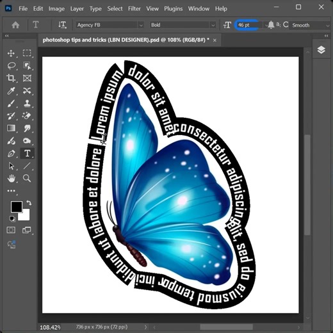Open the Image menu
This screenshot has width=333, height=333.
pos(56,9)
